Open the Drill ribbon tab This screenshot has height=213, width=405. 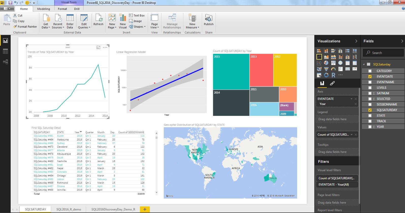click(77, 9)
